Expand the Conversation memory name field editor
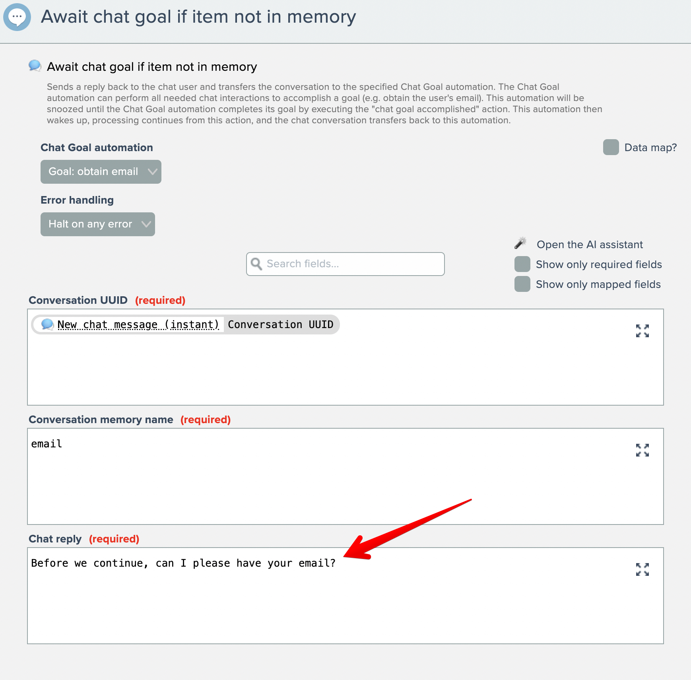The height and width of the screenshot is (680, 691). tap(642, 450)
